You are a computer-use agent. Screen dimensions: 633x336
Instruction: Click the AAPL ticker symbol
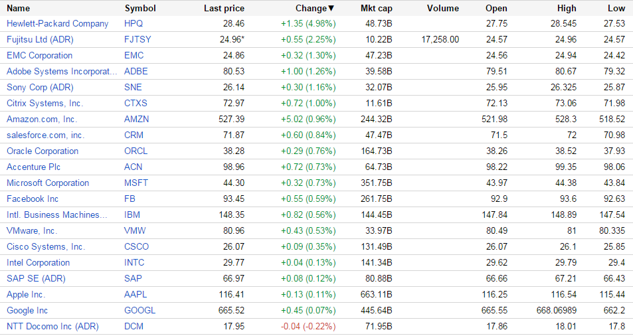[135, 295]
